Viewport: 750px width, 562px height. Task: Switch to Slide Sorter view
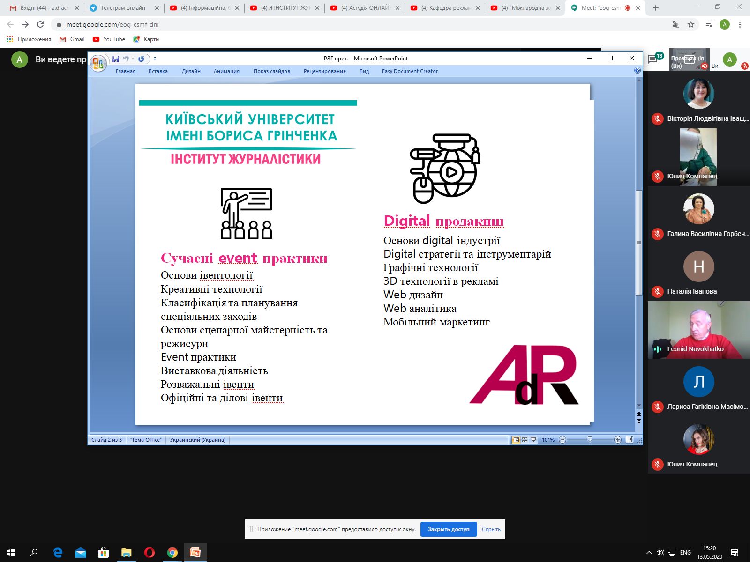coord(525,440)
